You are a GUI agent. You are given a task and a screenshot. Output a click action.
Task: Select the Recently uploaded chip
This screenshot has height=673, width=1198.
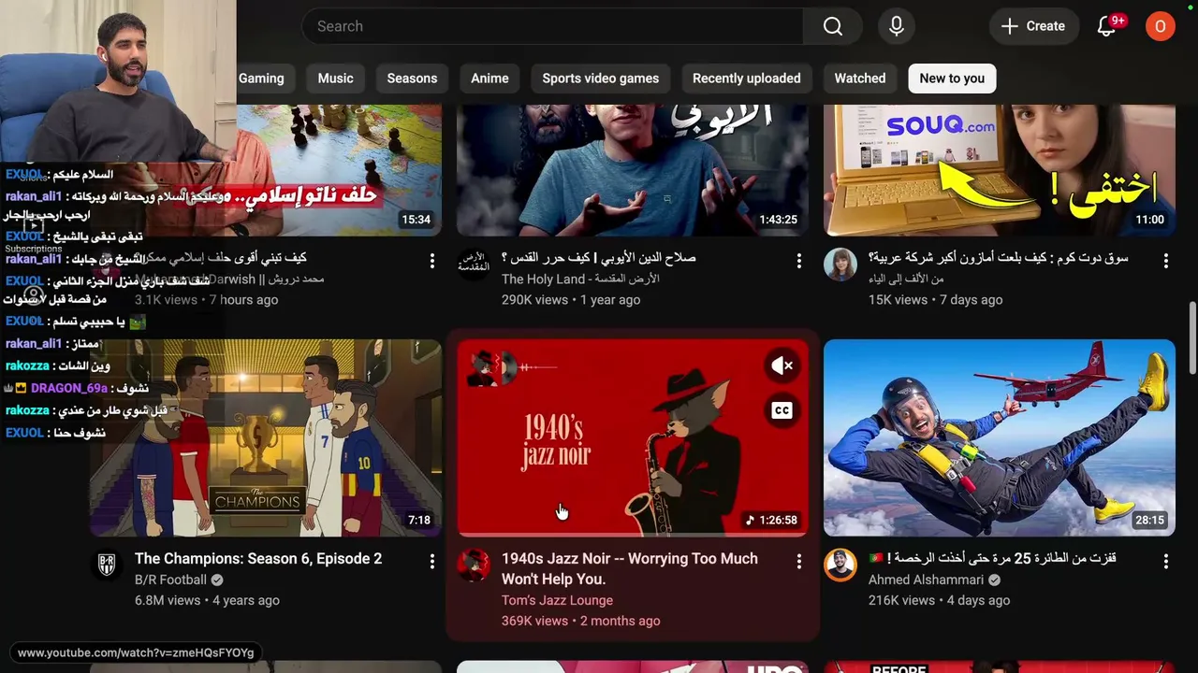click(x=747, y=79)
